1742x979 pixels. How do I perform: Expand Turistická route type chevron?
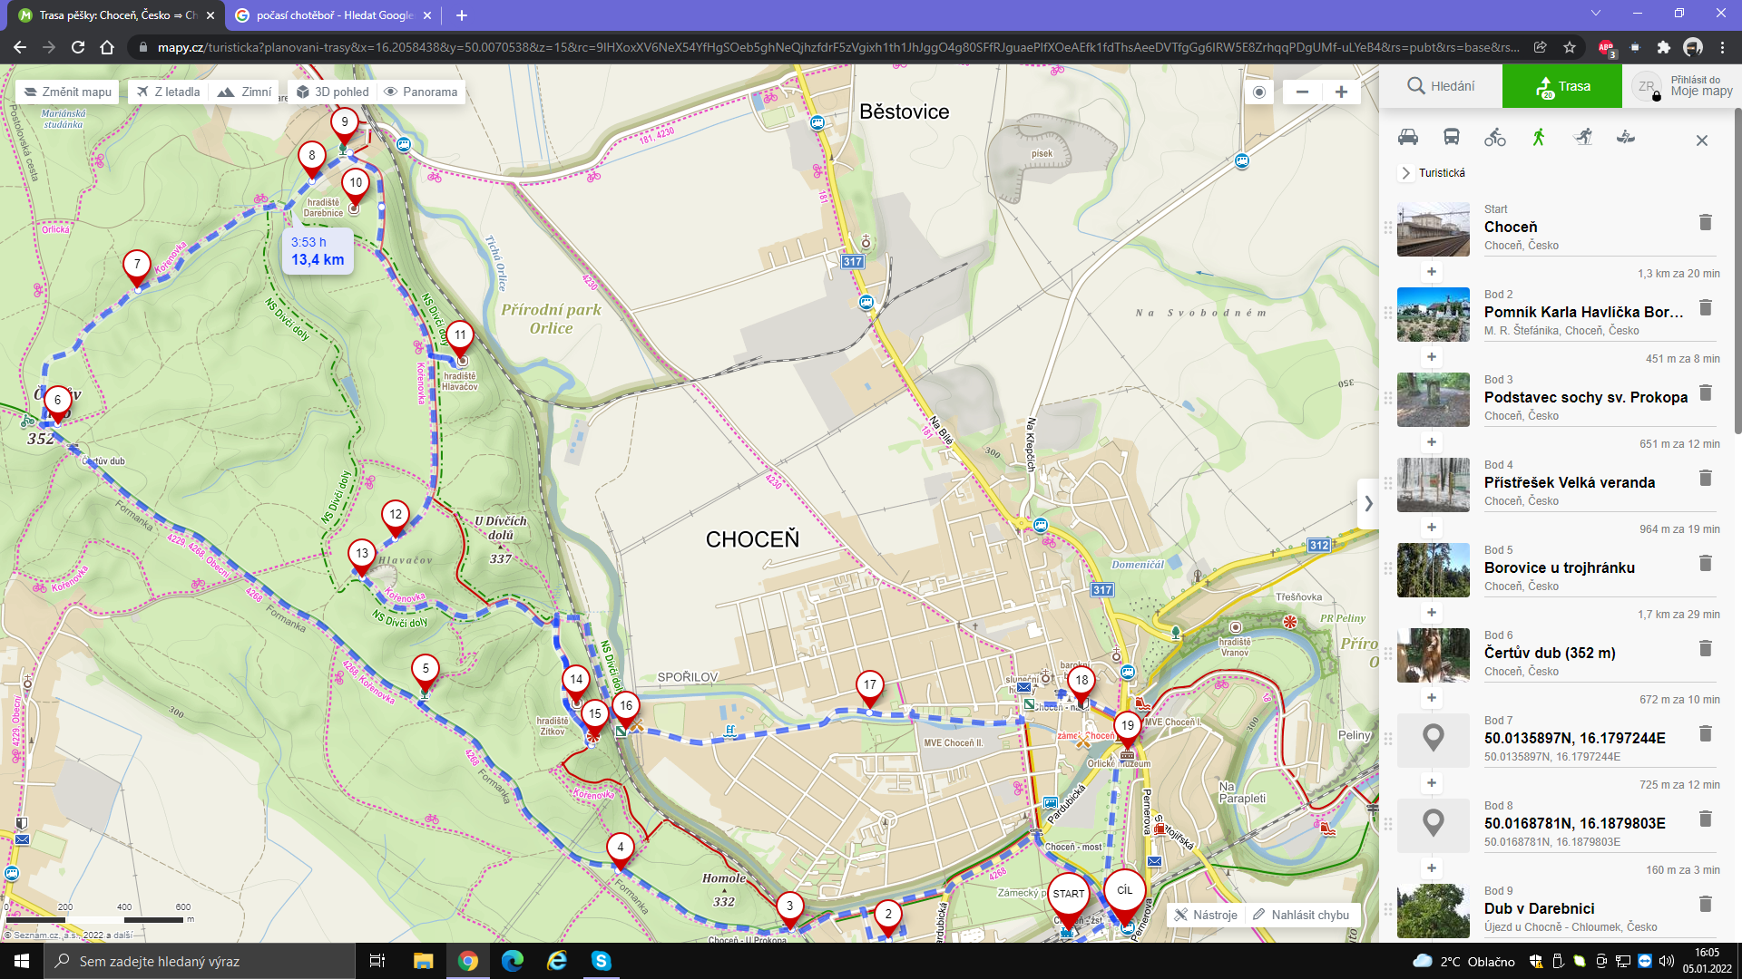coord(1406,172)
